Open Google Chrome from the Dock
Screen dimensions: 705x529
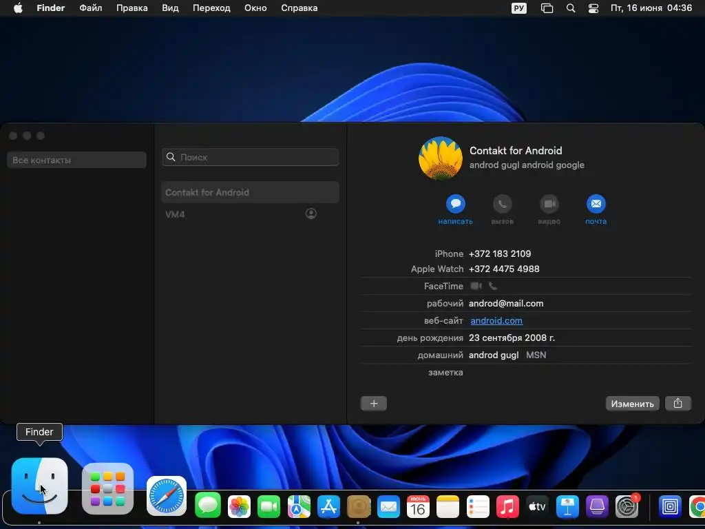(697, 507)
